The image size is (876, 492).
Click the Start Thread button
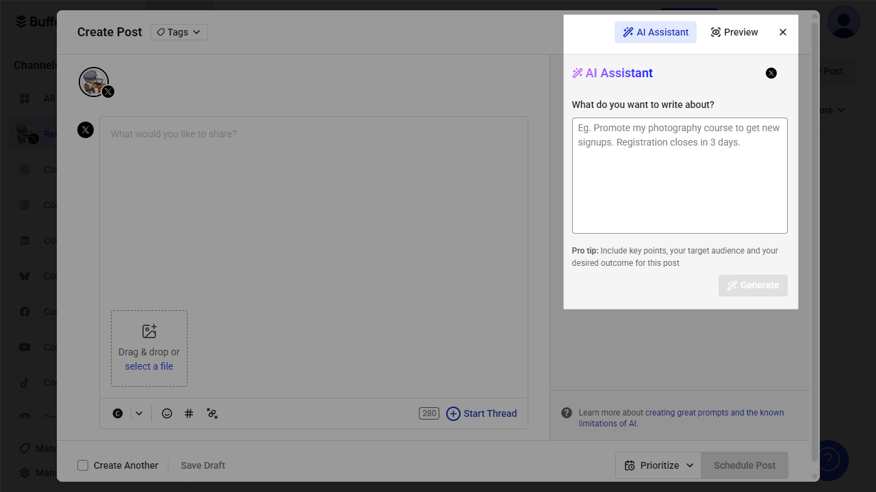pyautogui.click(x=482, y=413)
